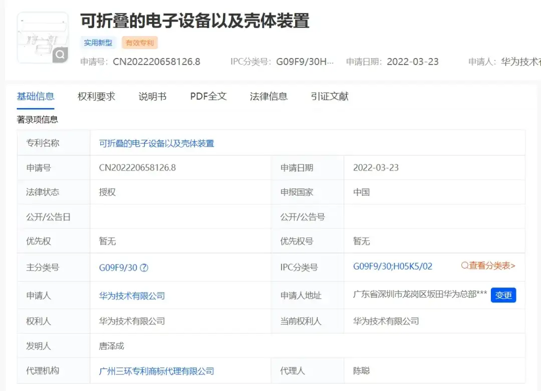The image size is (541, 391).
Task: Select the agent name 陈聪
Action: [x=362, y=370]
